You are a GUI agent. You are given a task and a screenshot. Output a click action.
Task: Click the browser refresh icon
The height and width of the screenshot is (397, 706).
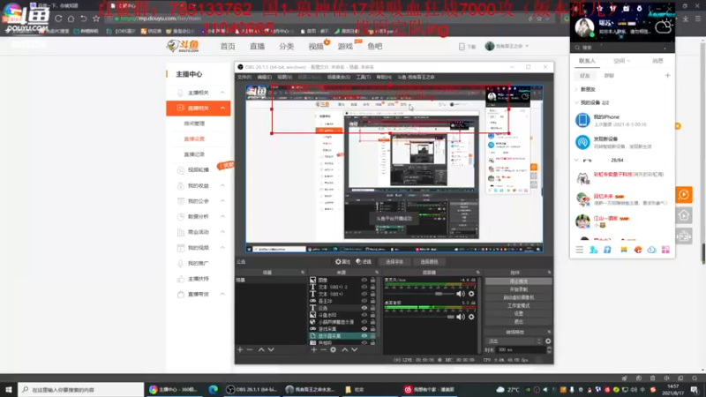[x=58, y=19]
